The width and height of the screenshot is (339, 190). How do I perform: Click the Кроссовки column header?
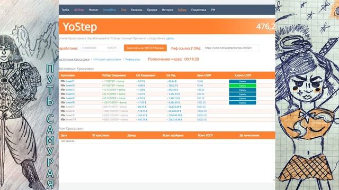tap(68, 75)
